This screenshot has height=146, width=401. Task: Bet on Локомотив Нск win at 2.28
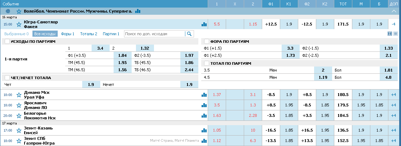253,115
